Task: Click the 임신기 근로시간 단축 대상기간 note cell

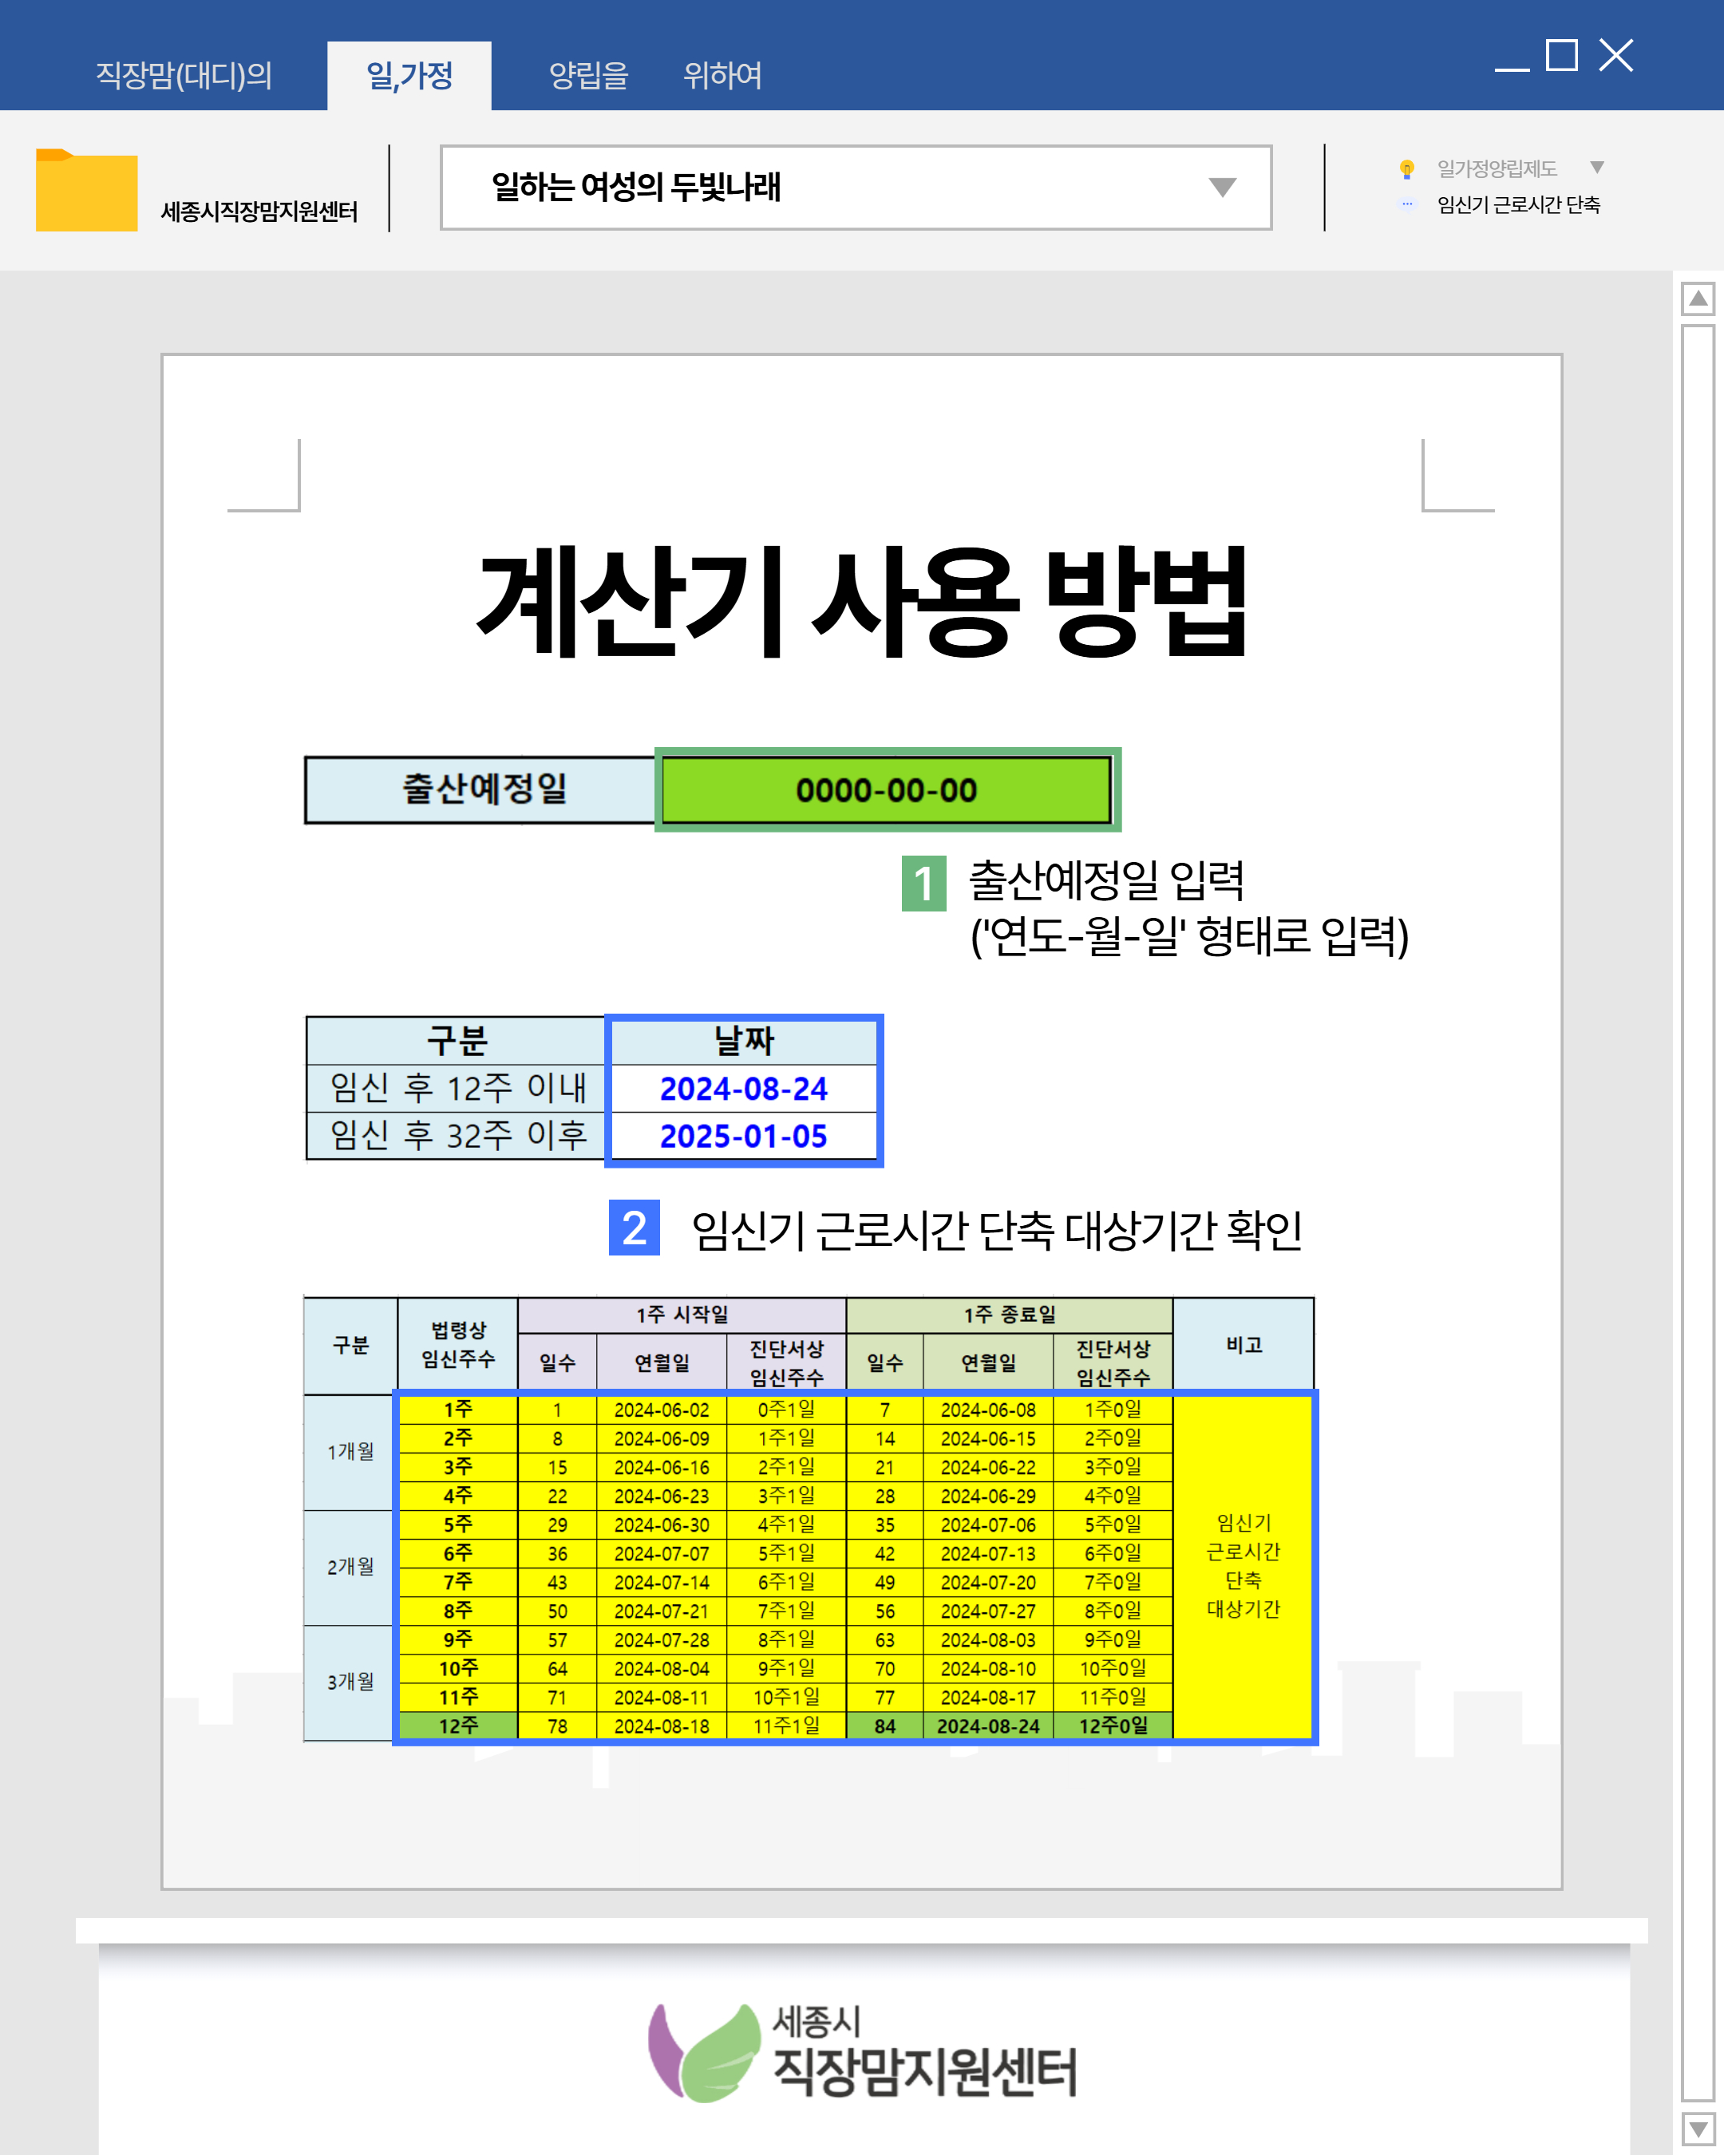Action: tap(1242, 1566)
